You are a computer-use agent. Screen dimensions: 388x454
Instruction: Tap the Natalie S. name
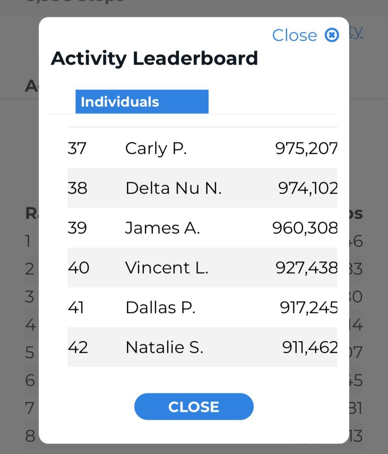coord(164,347)
